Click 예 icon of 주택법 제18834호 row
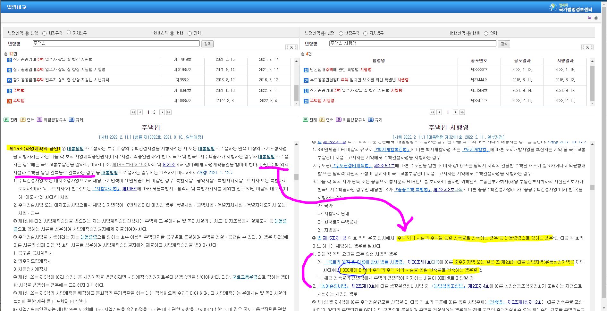This screenshot has width=607, height=311. click(9, 101)
